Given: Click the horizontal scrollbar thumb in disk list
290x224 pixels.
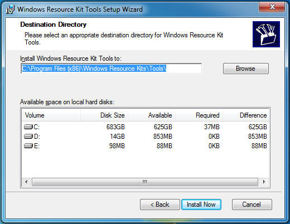Looking at the screenshot, I should click(145, 182).
